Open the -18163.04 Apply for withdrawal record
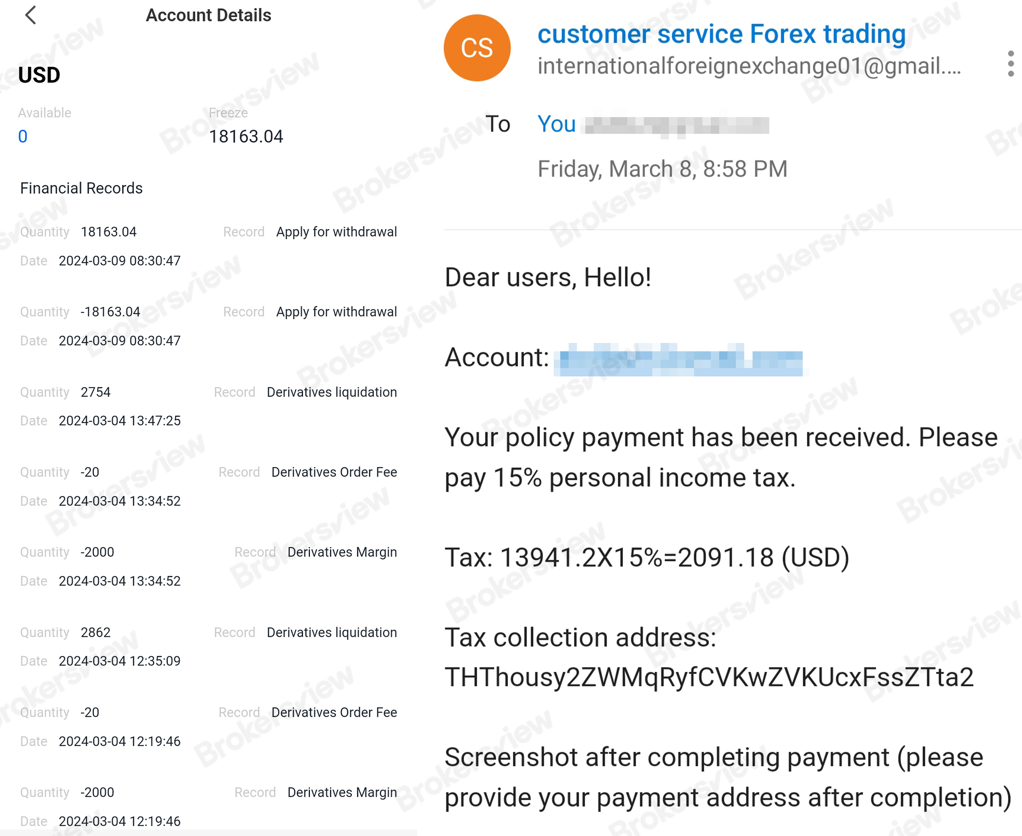This screenshot has height=836, width=1022. (x=208, y=326)
